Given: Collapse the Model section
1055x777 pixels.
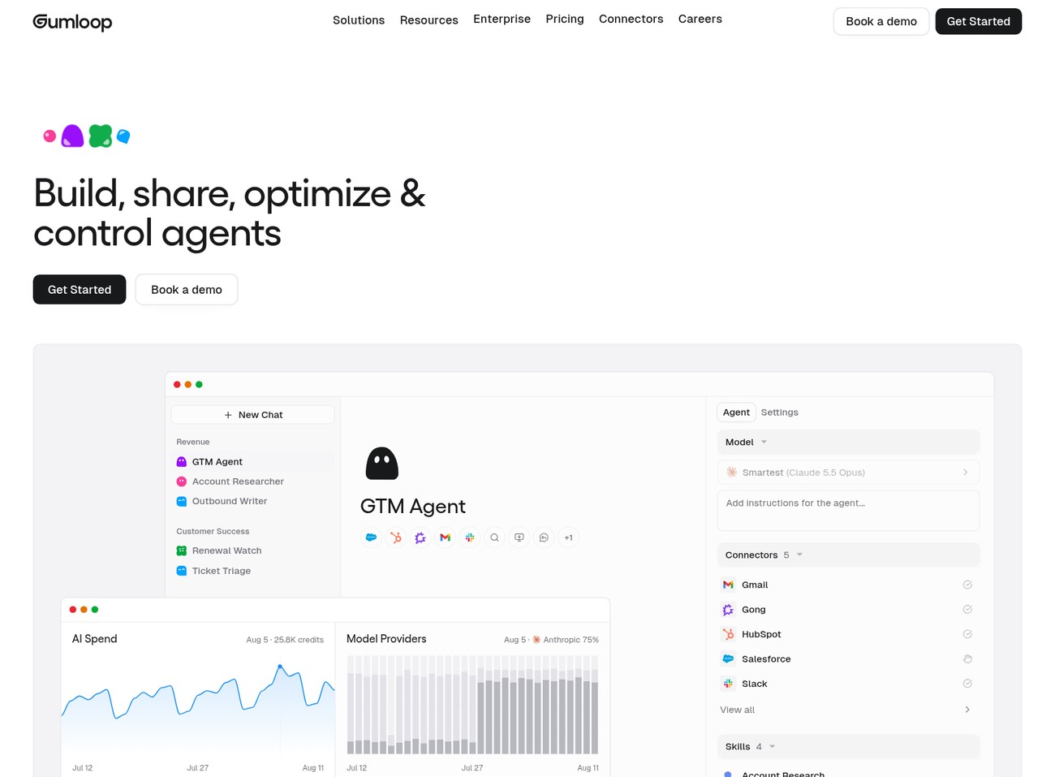Looking at the screenshot, I should [x=848, y=442].
